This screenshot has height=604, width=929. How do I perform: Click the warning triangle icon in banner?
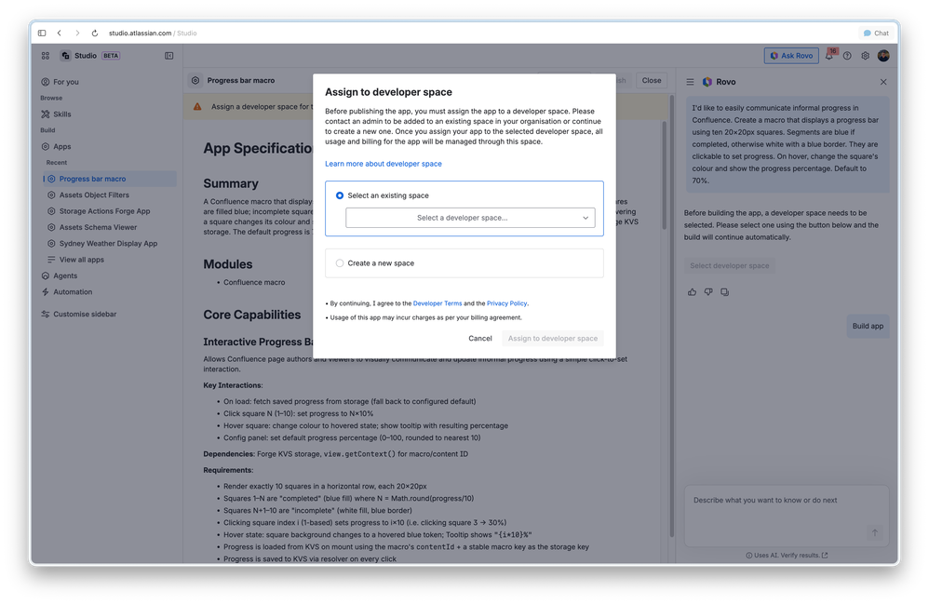pos(197,107)
